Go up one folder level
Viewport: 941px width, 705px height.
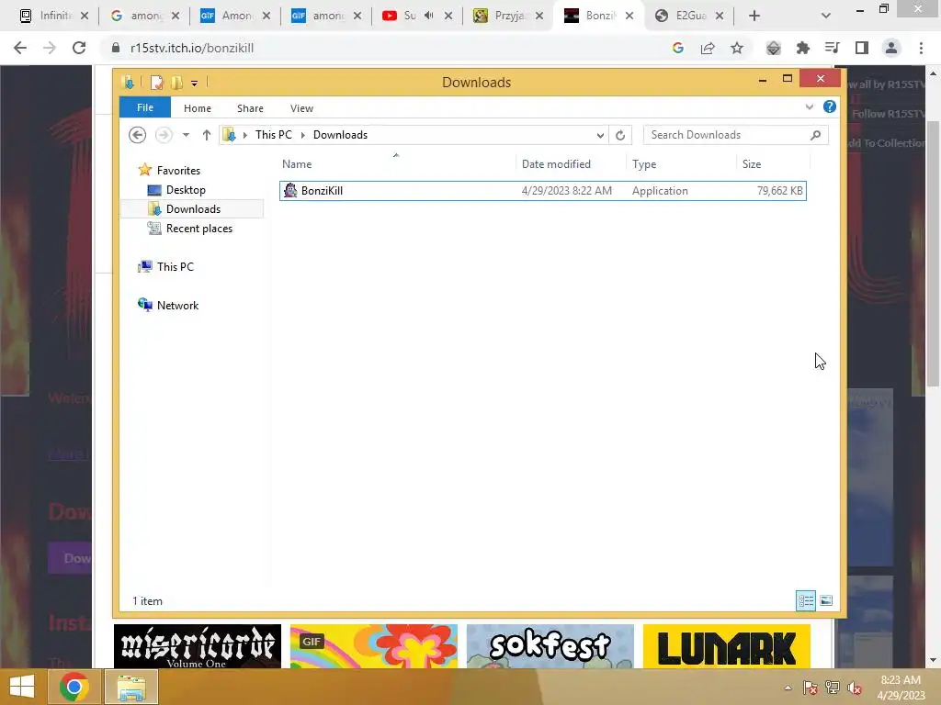(207, 135)
